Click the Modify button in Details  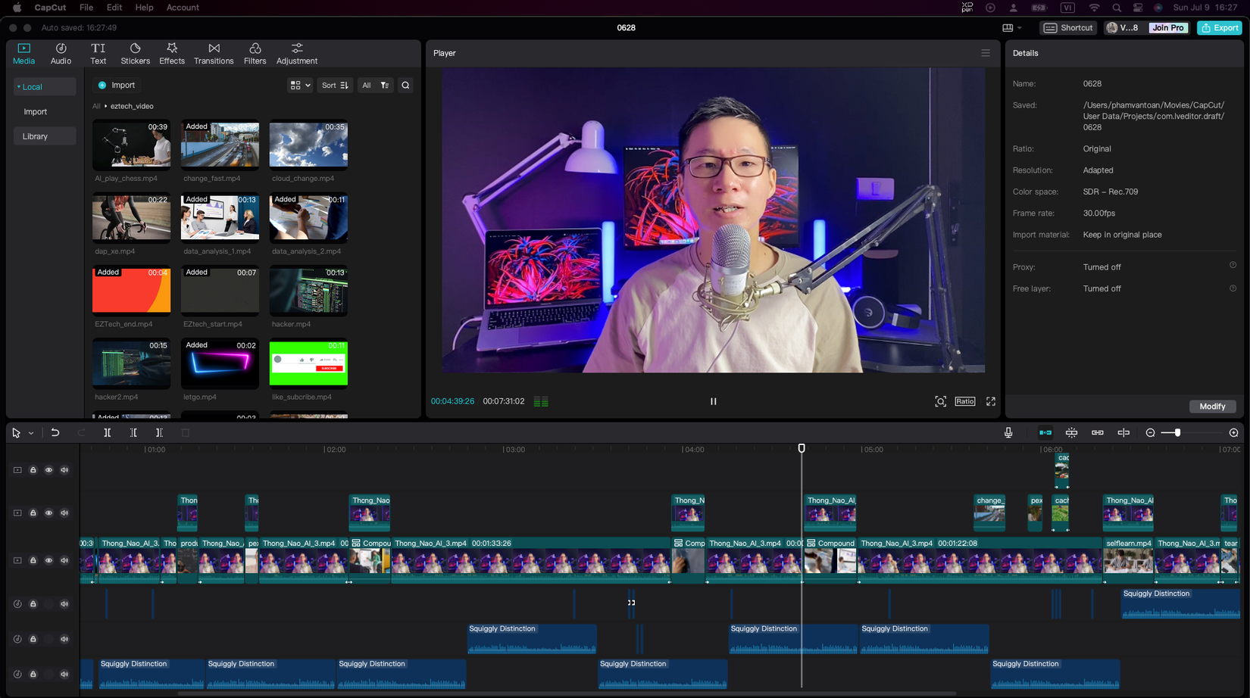1212,407
